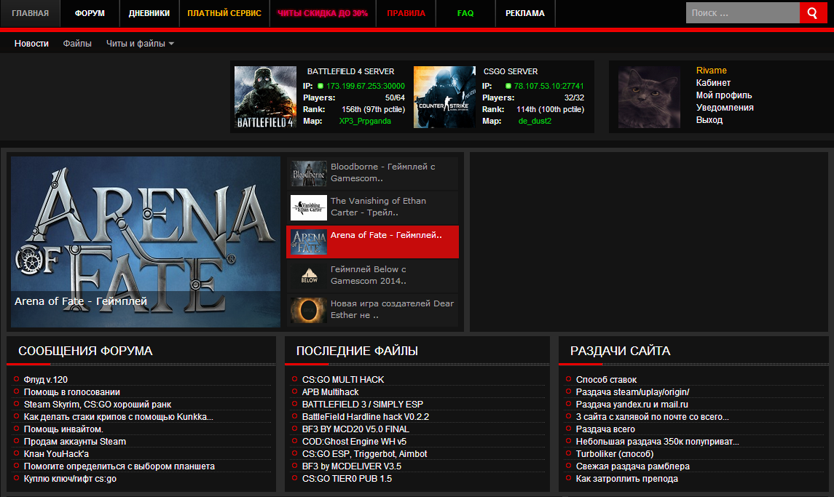The width and height of the screenshot is (834, 497).
Task: Switch to the Новости tab
Action: [31, 44]
